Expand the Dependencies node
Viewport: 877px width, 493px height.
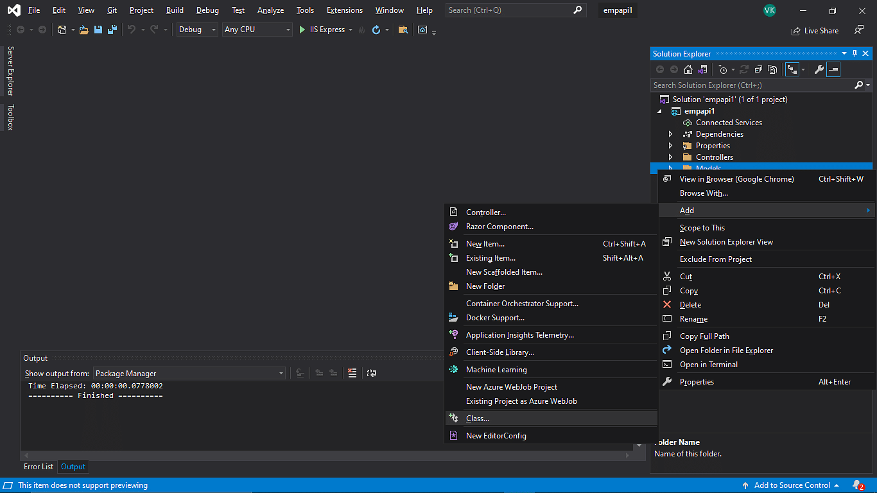pos(671,134)
